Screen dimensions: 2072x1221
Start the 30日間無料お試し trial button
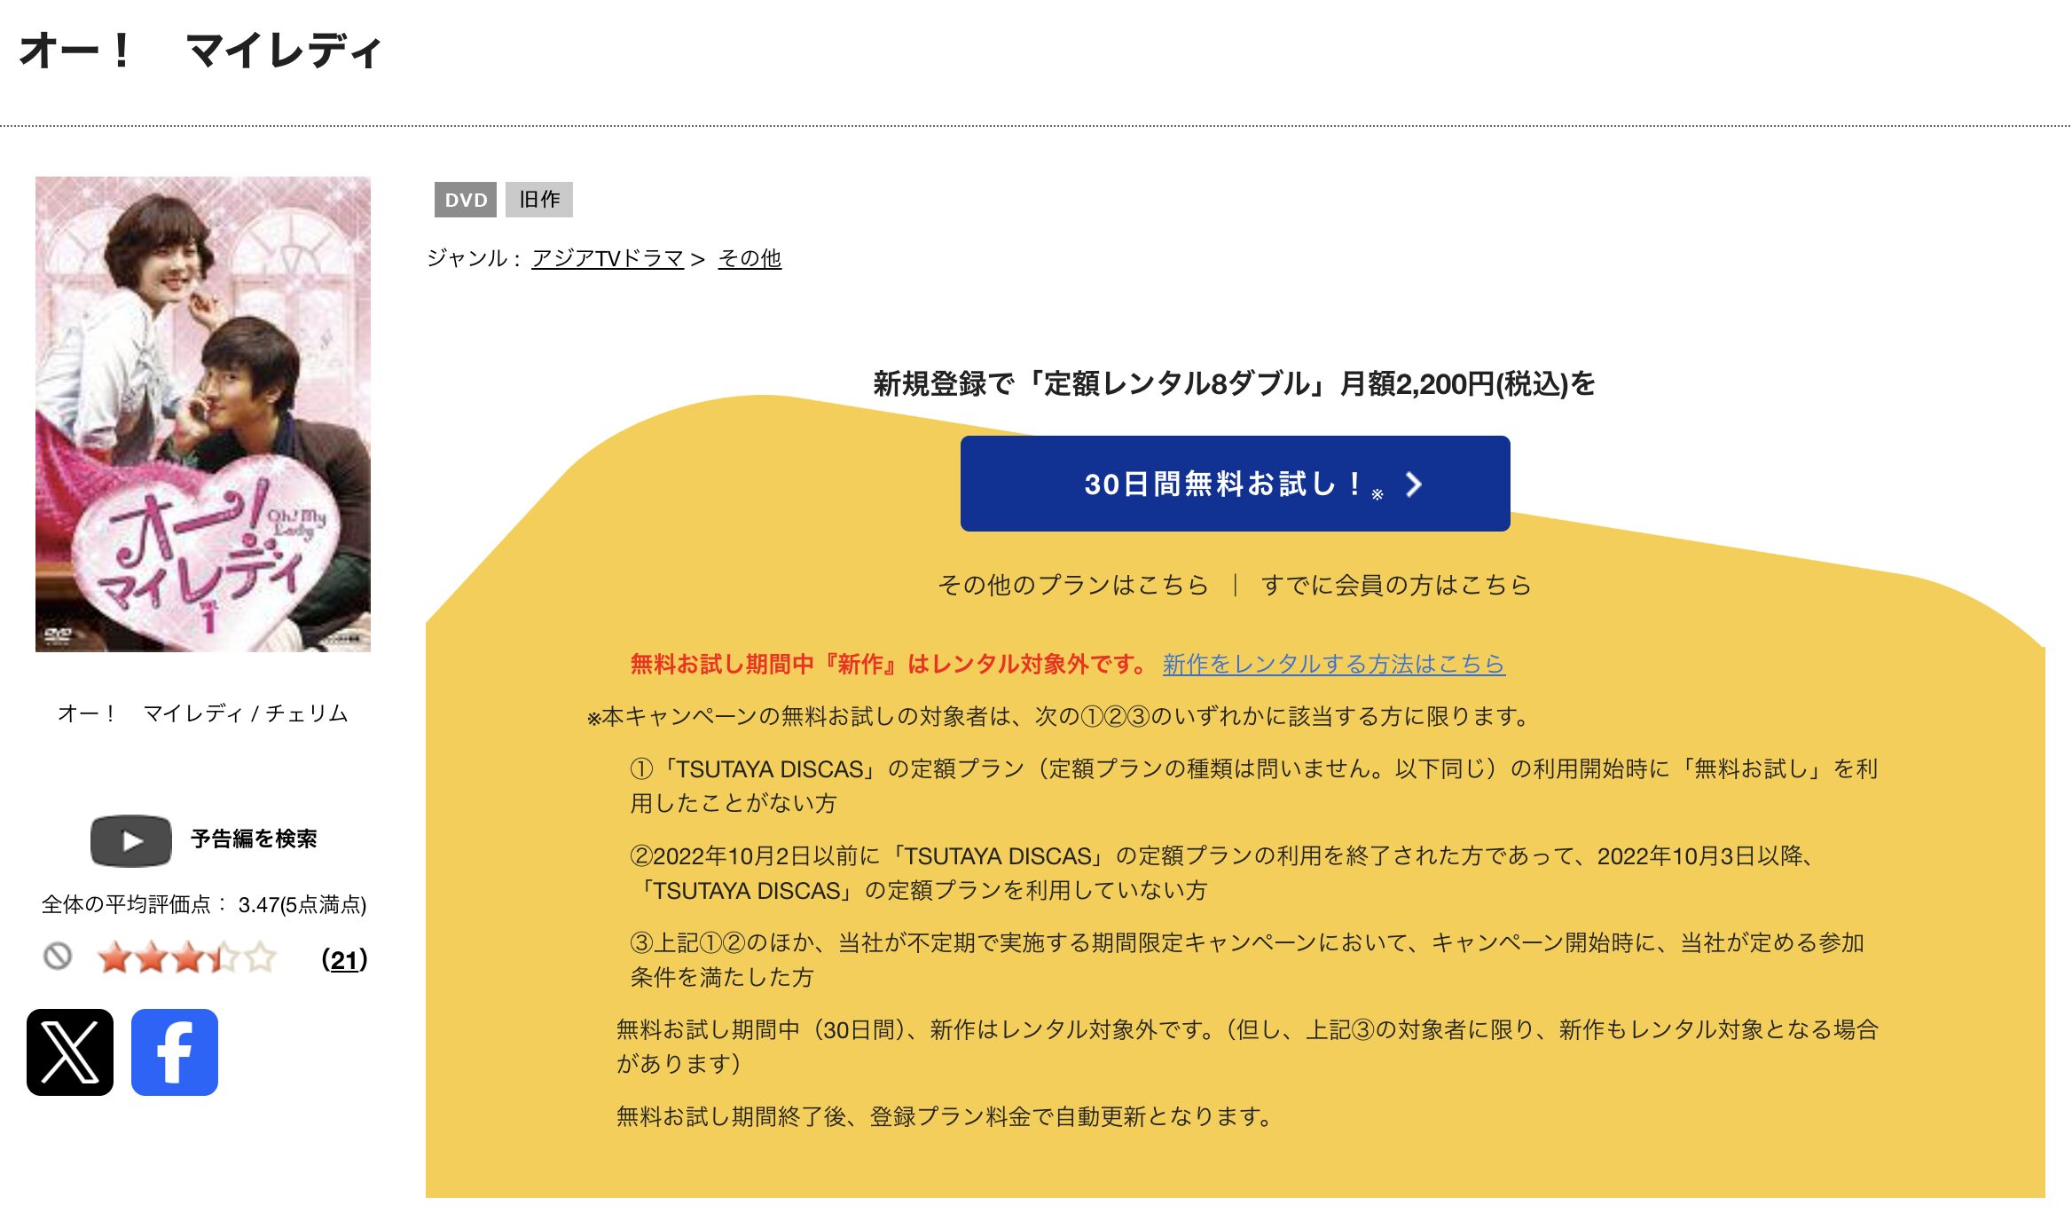click(1235, 484)
